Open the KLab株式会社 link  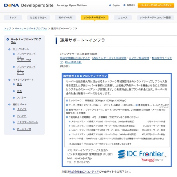[73, 63]
